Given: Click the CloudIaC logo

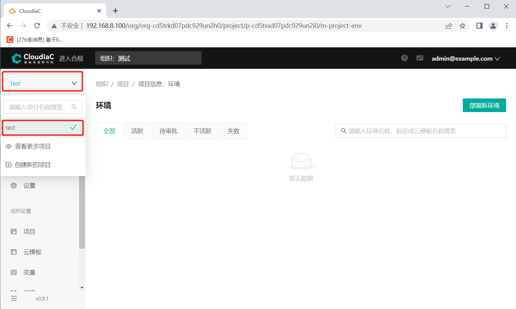Looking at the screenshot, I should pyautogui.click(x=32, y=58).
